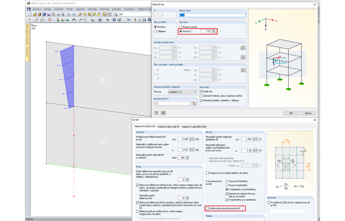
Task: Select the Plochou radio button
Action: tap(156, 27)
